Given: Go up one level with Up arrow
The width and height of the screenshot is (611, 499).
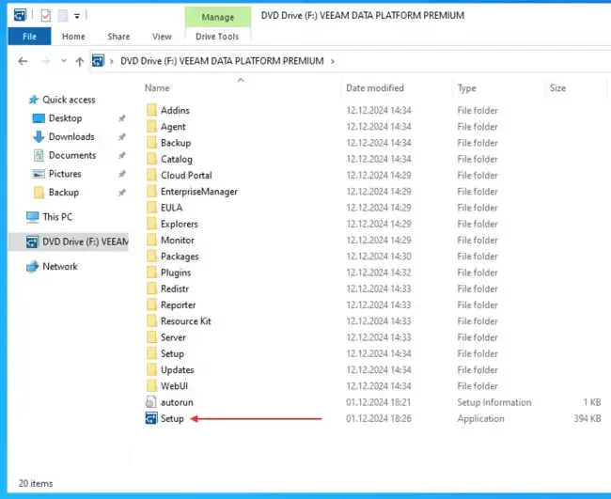Looking at the screenshot, I should (80, 61).
